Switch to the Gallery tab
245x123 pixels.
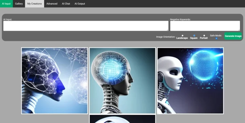click(x=19, y=4)
